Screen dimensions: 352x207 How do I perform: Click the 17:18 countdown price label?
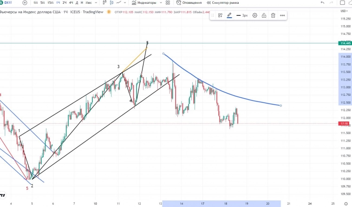coord(344,124)
